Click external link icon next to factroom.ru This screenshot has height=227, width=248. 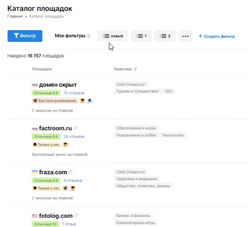pyautogui.click(x=75, y=128)
